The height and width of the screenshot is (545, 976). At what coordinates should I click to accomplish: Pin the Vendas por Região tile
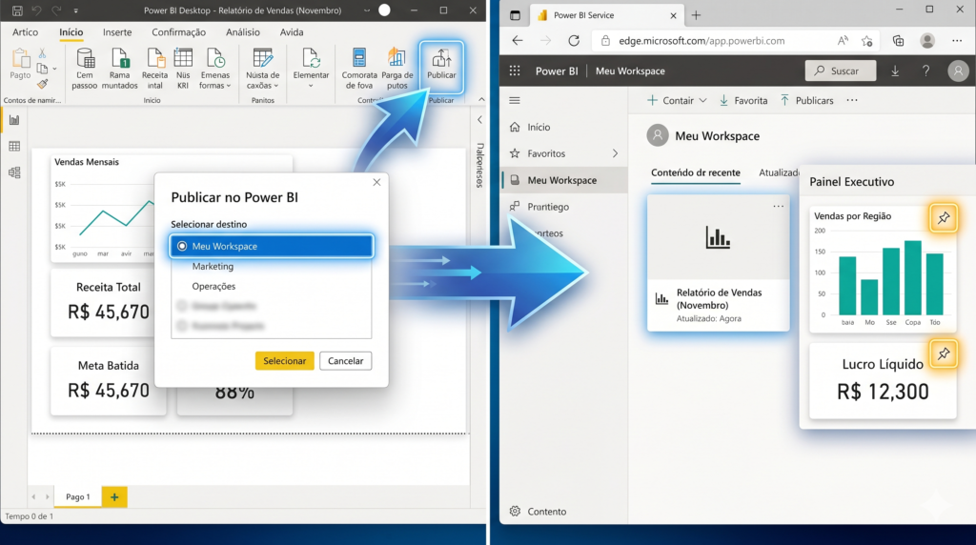tap(944, 218)
